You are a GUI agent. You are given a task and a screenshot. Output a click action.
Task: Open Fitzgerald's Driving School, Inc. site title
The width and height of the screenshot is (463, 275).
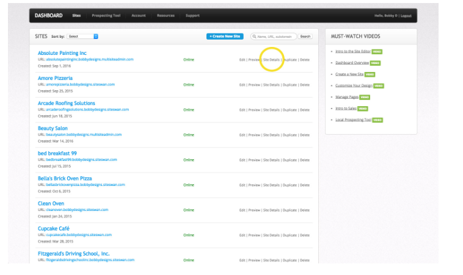(x=73, y=254)
